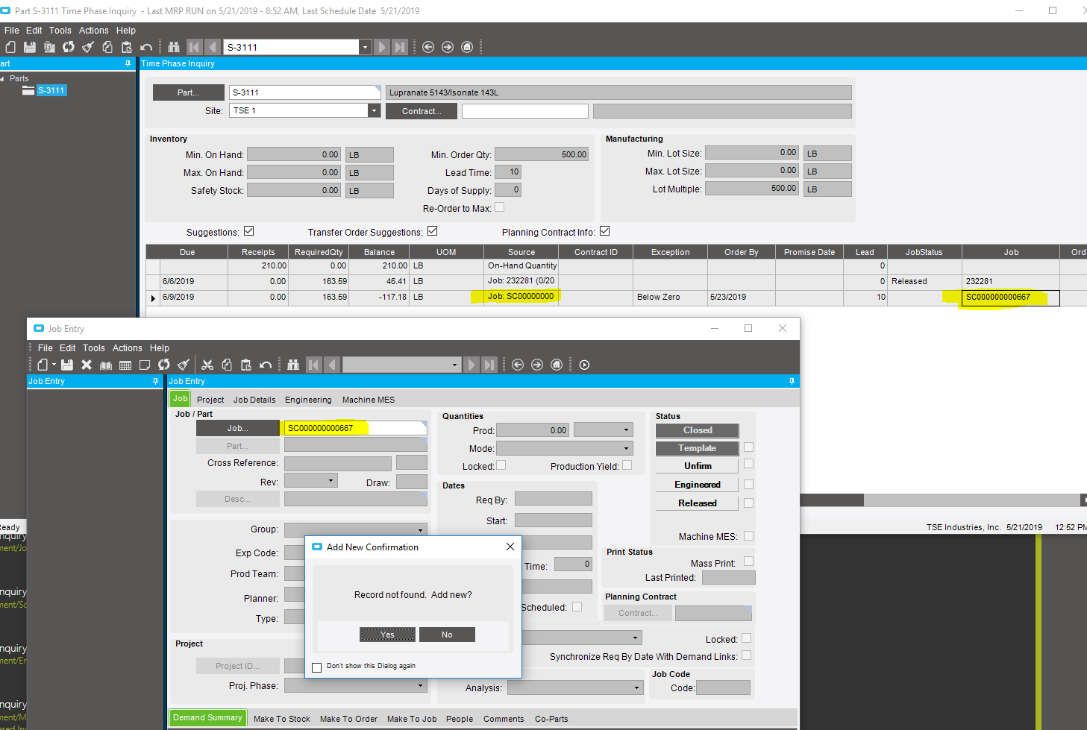Open the Machine MES tab
Screen dimensions: 1087x730
369,400
